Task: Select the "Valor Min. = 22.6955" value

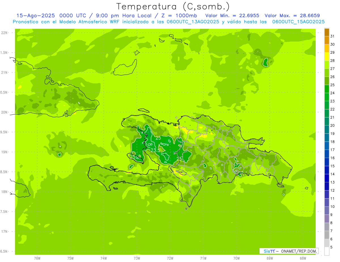Action: click(x=232, y=16)
